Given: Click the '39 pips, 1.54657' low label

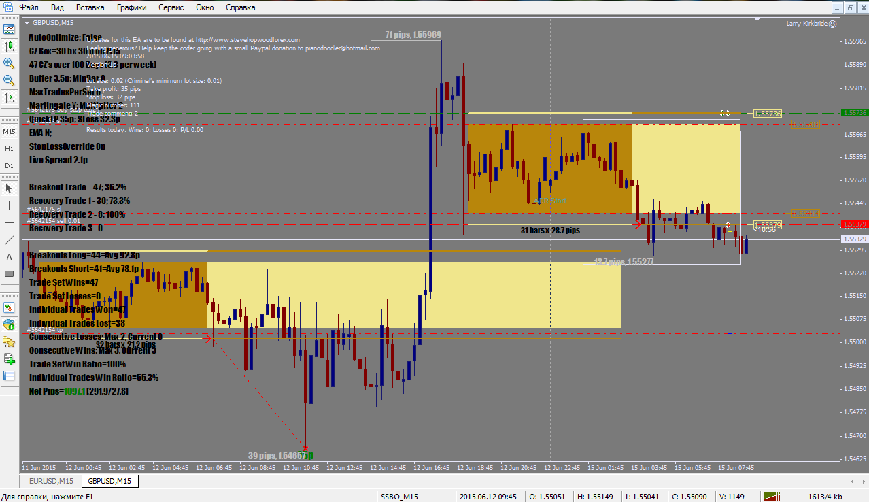Looking at the screenshot, I should (275, 455).
